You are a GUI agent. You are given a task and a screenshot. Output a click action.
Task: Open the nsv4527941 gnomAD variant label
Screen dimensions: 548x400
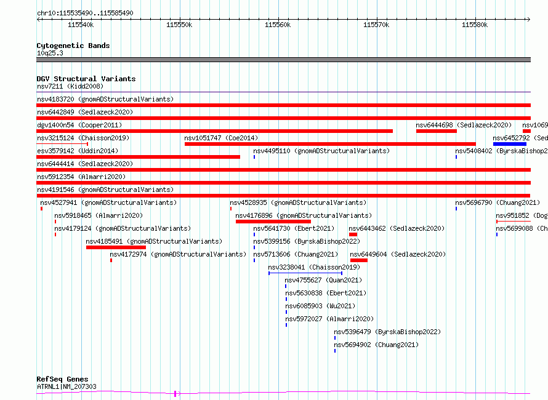point(108,202)
